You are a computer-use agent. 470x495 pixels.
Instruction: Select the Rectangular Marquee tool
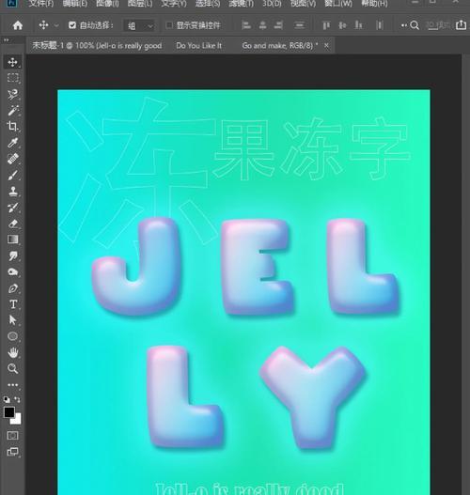pyautogui.click(x=12, y=78)
